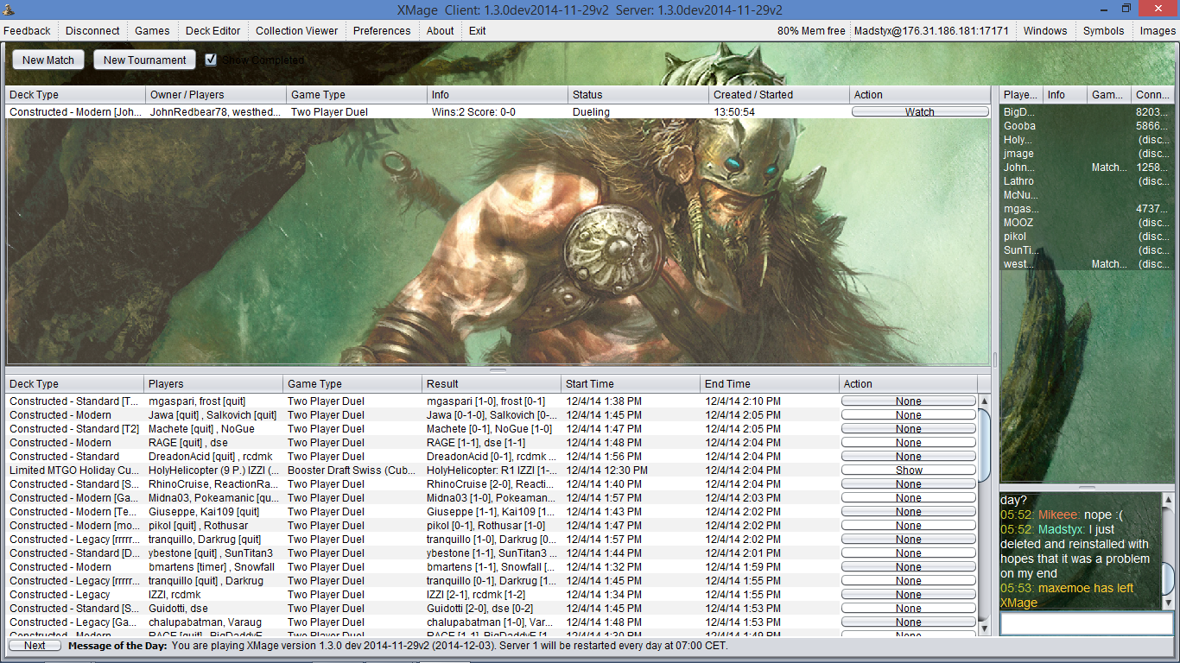Viewport: 1180px width, 663px height.
Task: Open the Deck Editor menu item
Action: pyautogui.click(x=213, y=30)
